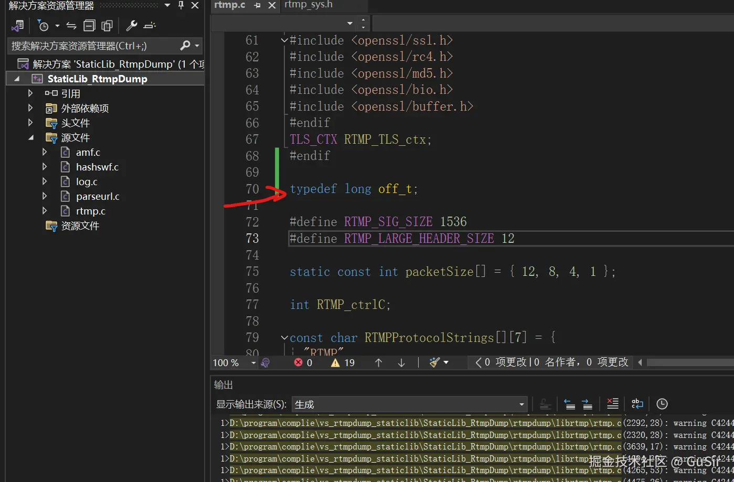Click the hashswf.c file icon

coord(65,167)
